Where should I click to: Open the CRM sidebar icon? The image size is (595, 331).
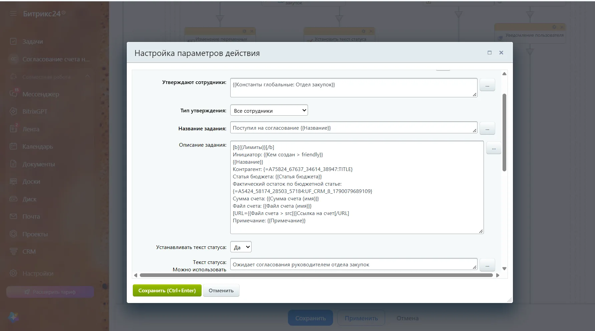pos(13,251)
